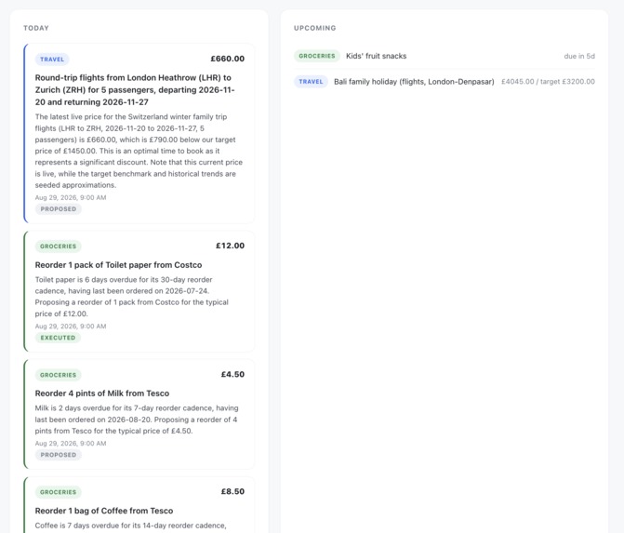This screenshot has width=624, height=533.
Task: Open the Bali family holiday upcoming item
Action: (x=445, y=82)
